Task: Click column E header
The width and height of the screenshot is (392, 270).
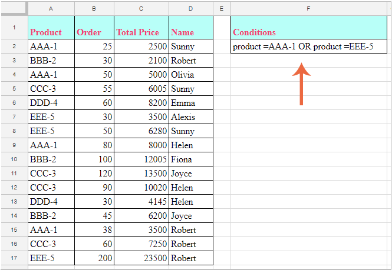Action: (x=221, y=9)
